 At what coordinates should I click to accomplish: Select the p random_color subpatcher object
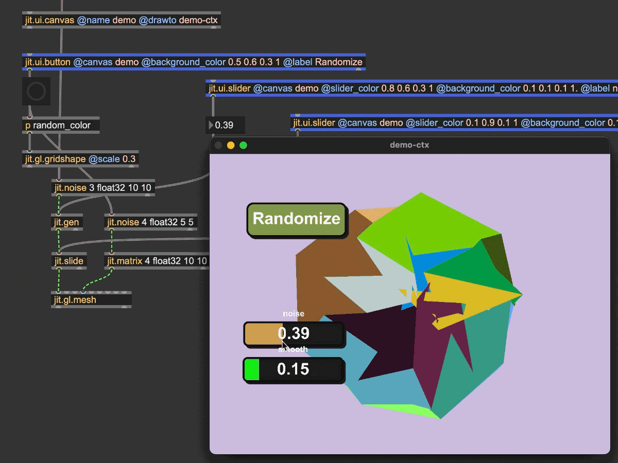[60, 125]
